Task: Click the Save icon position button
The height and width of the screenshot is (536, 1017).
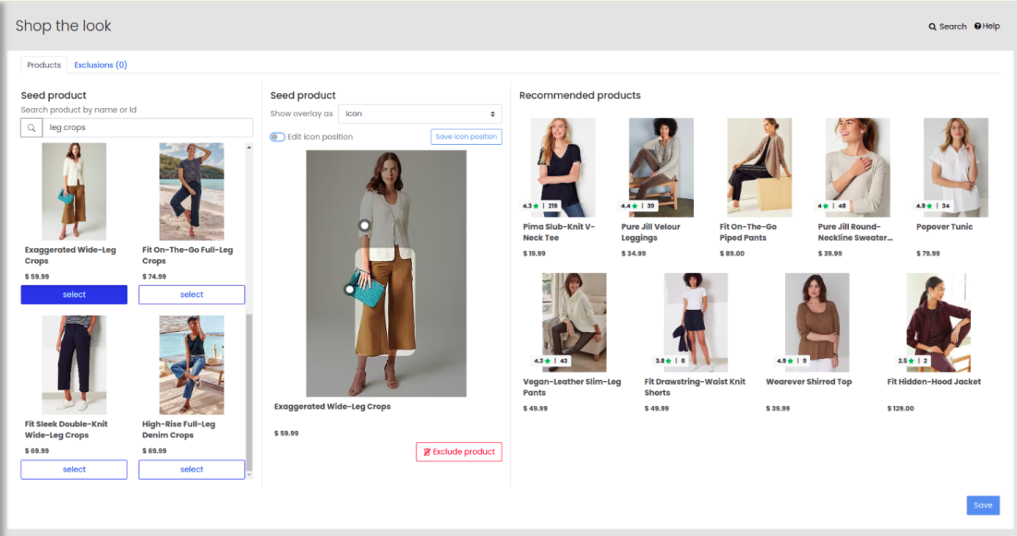Action: click(x=466, y=137)
